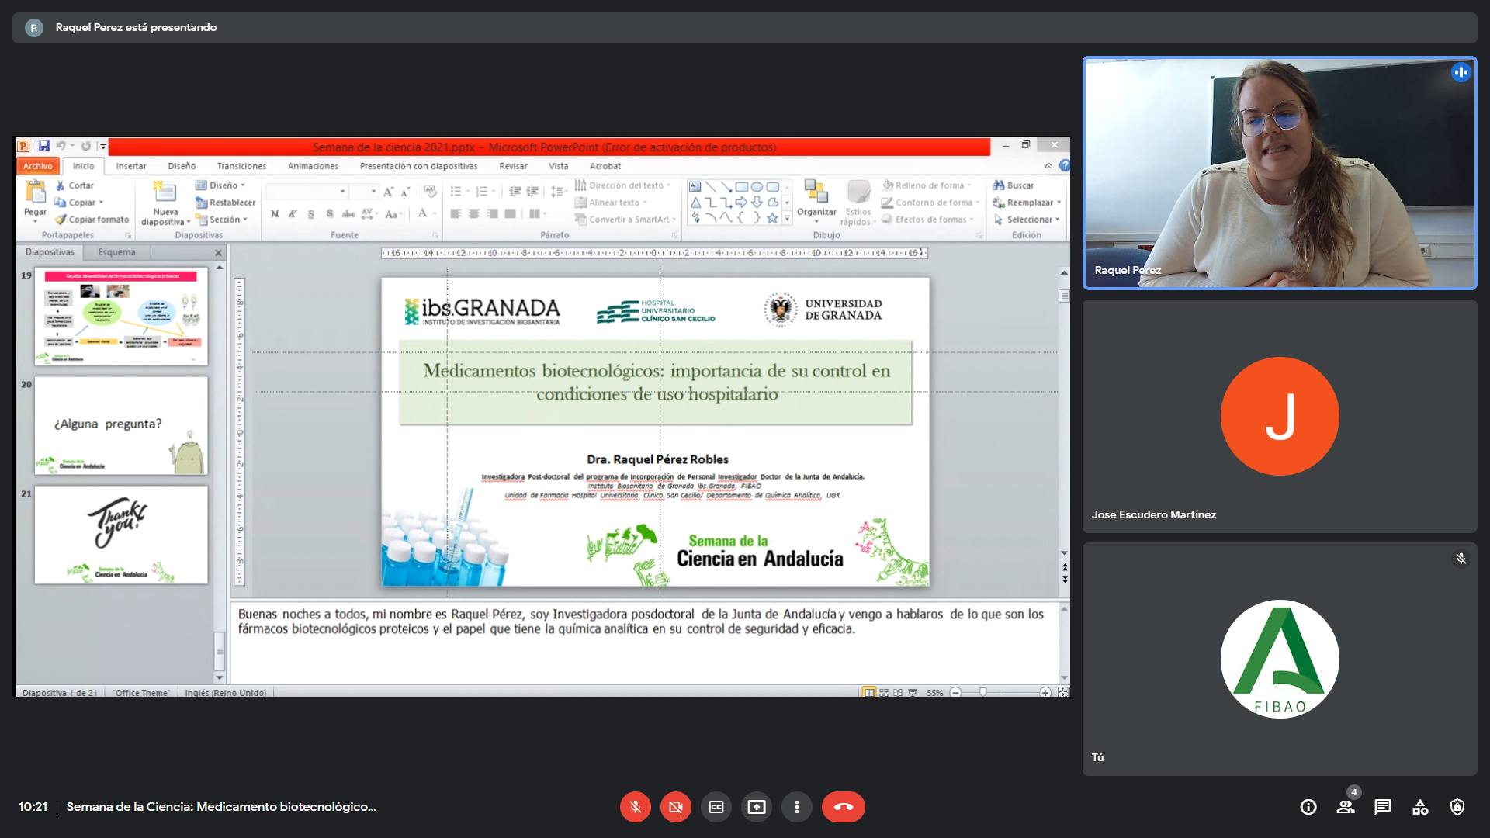Toggle text shadow formatting
Image resolution: width=1490 pixels, height=838 pixels.
(x=330, y=214)
